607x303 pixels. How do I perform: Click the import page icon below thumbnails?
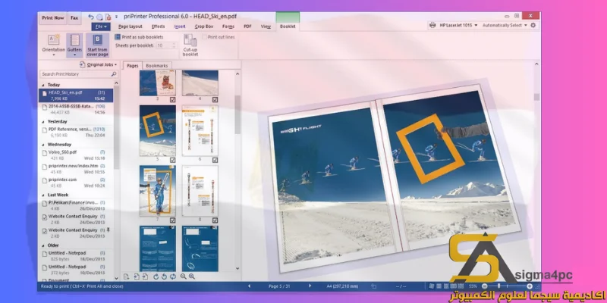click(x=137, y=276)
